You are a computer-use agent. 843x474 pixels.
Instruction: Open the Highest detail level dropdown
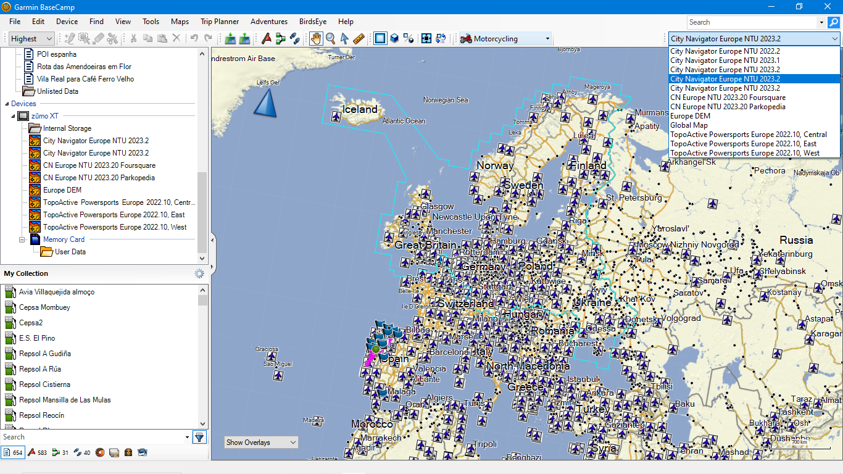coord(31,38)
